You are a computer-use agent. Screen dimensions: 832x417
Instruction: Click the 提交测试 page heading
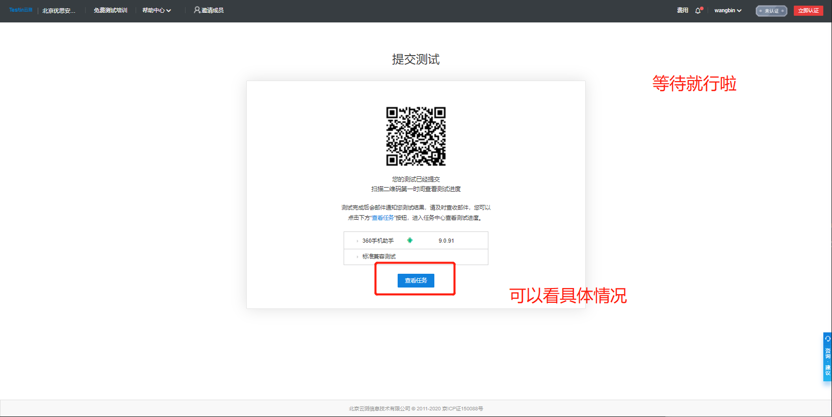coord(416,59)
